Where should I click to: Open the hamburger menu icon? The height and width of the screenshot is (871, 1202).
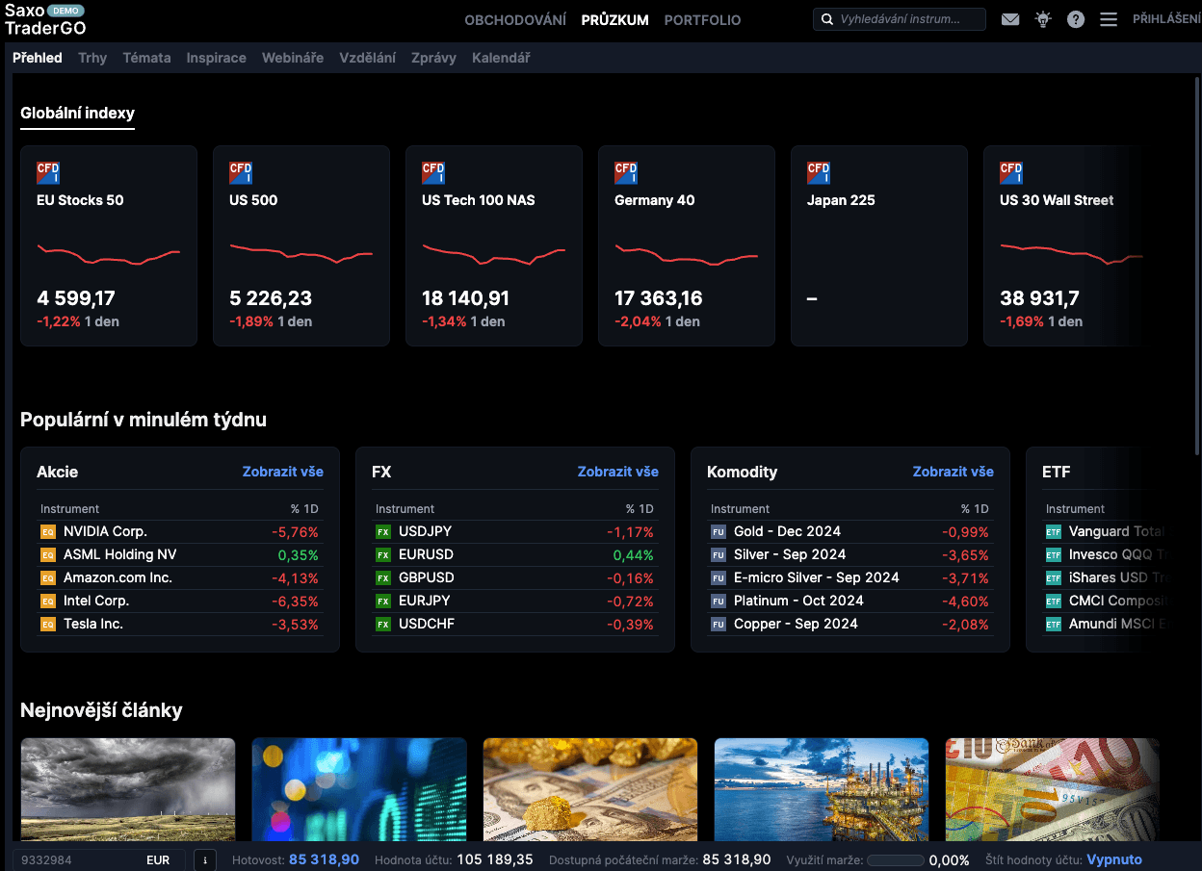point(1109,19)
